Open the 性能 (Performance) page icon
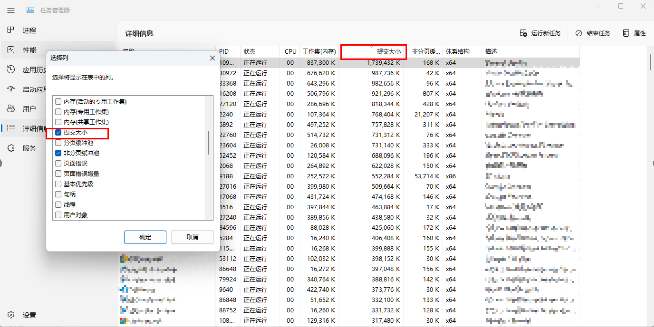The image size is (654, 327). pyautogui.click(x=11, y=50)
